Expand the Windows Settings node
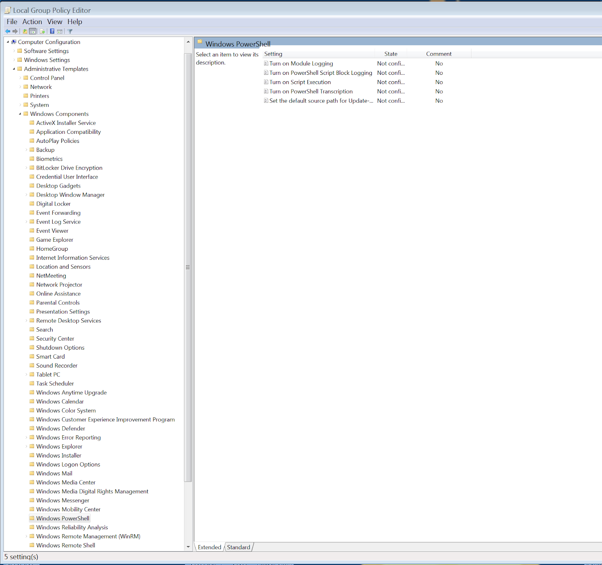This screenshot has height=565, width=602. pyautogui.click(x=14, y=60)
